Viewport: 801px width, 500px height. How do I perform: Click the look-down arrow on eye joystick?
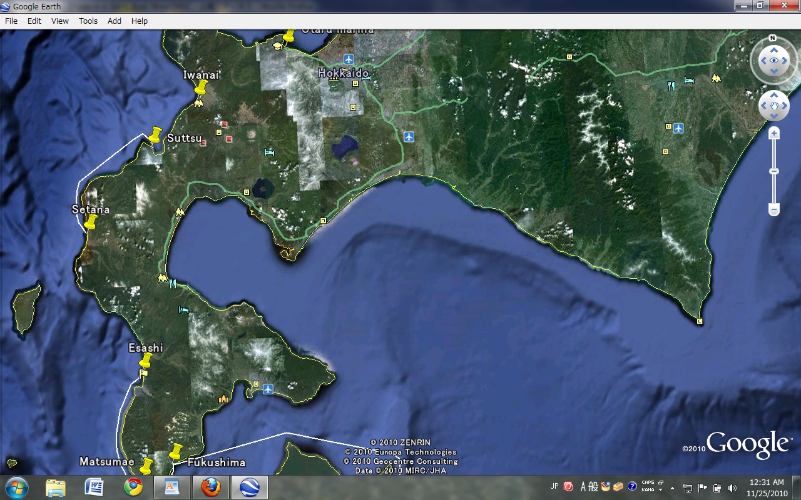pyautogui.click(x=774, y=71)
